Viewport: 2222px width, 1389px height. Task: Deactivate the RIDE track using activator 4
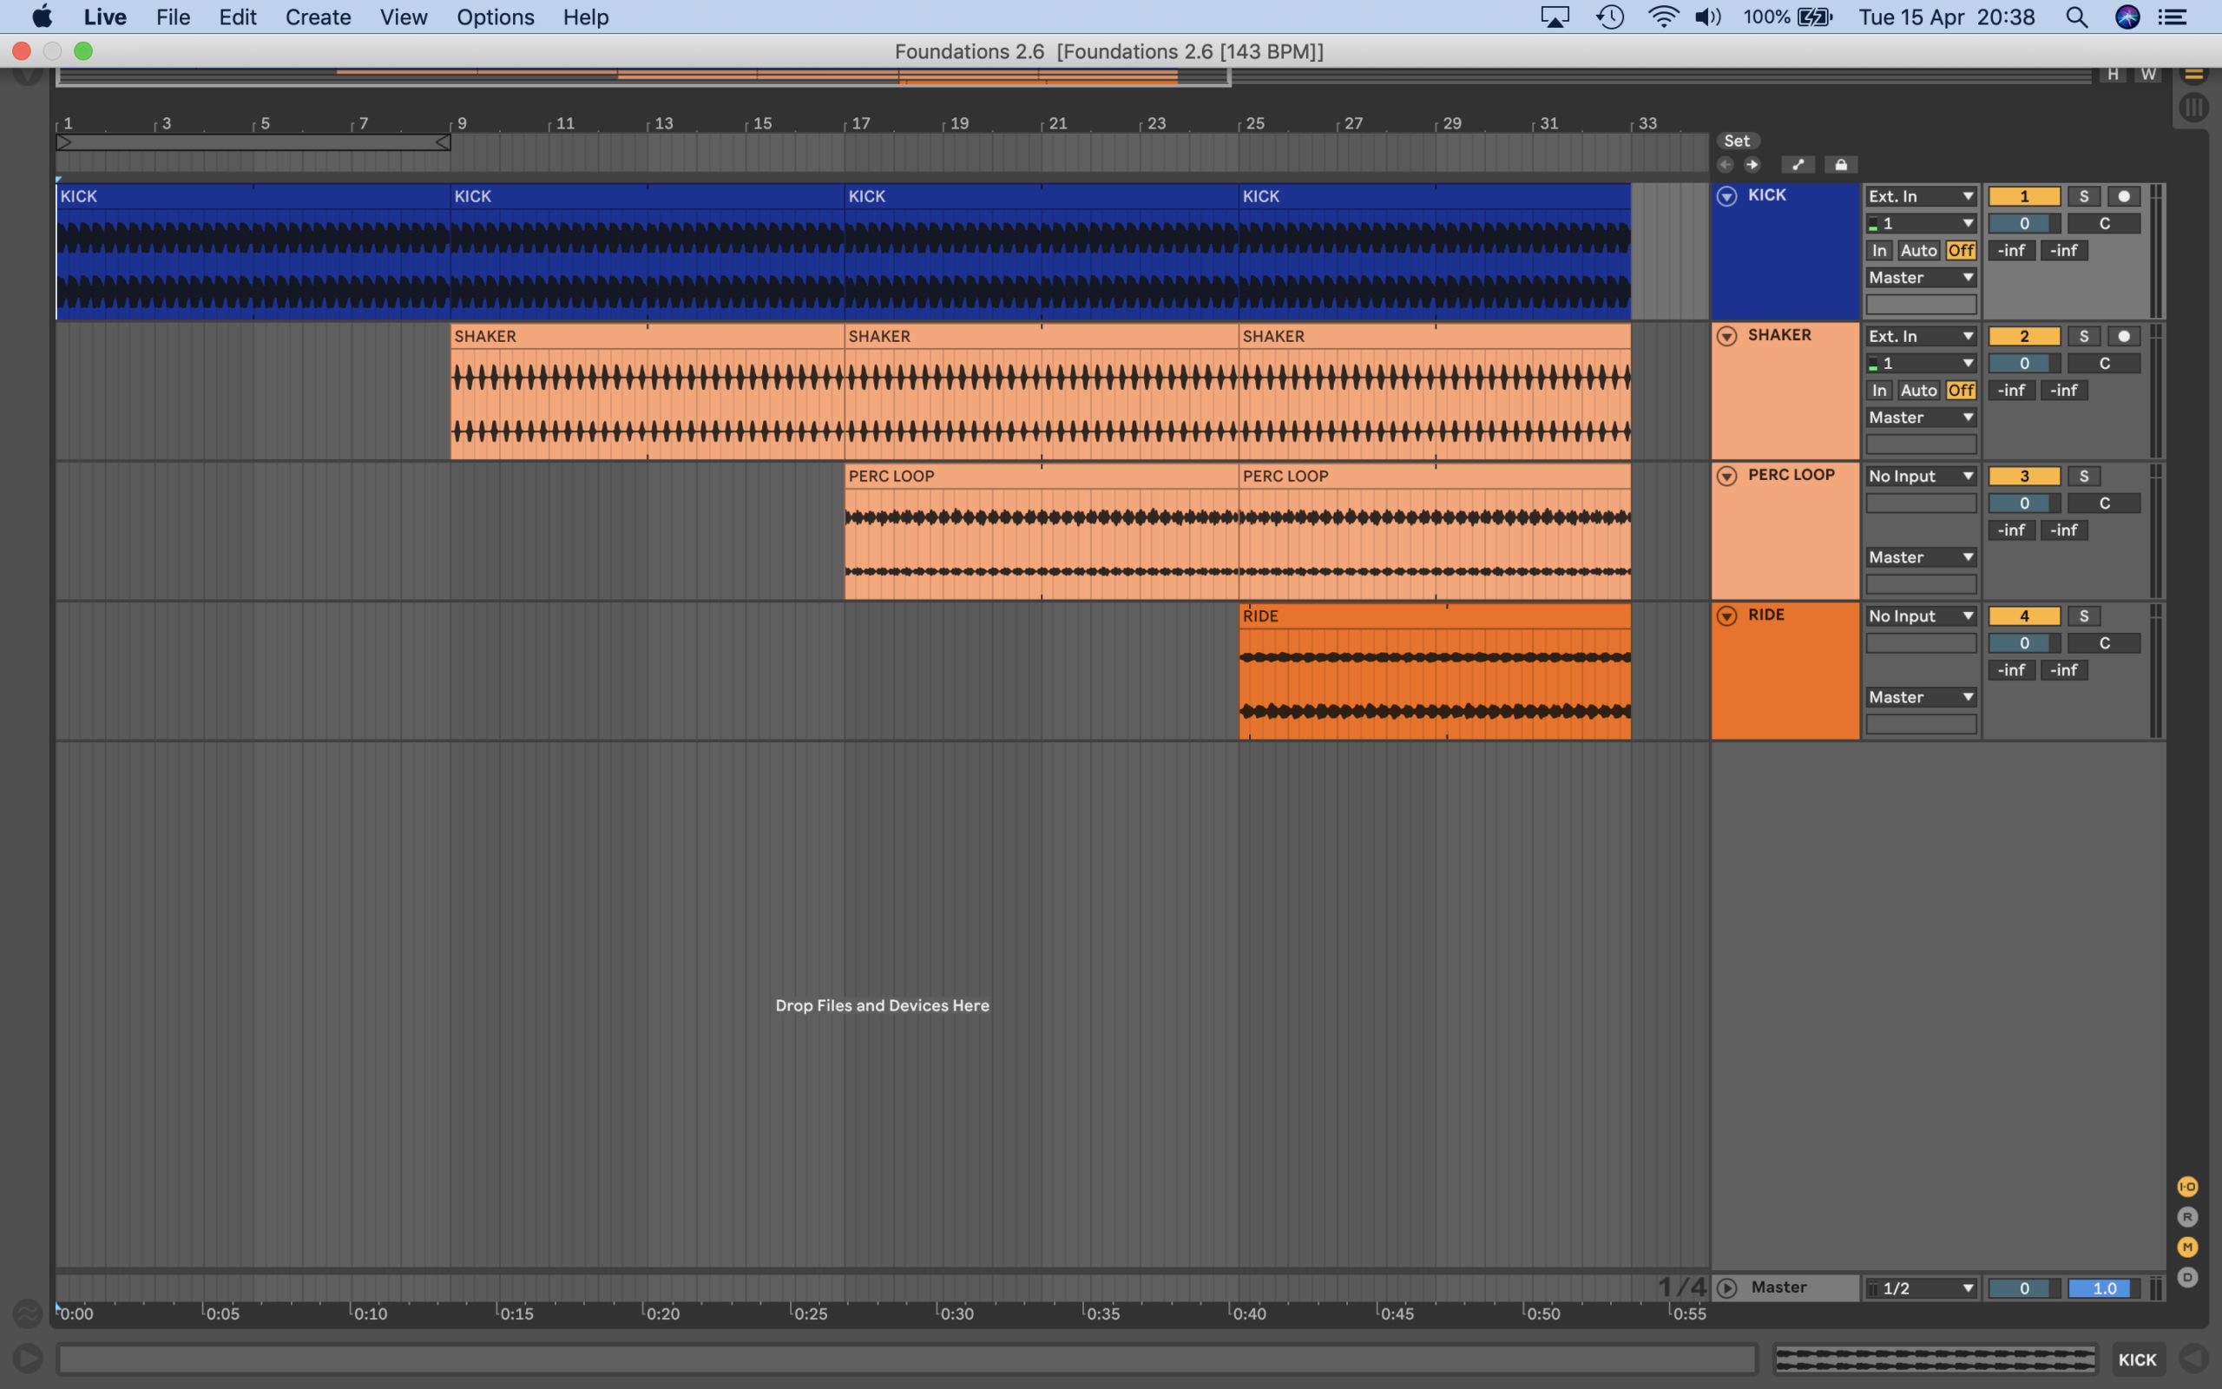tap(2024, 616)
